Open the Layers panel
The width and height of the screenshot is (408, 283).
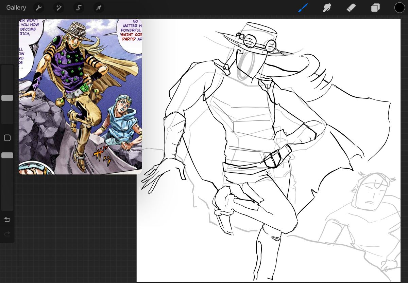[x=375, y=7]
